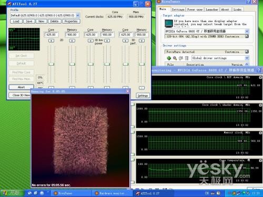
Task: Close the ATITool 3D view window
Action: 128,91
